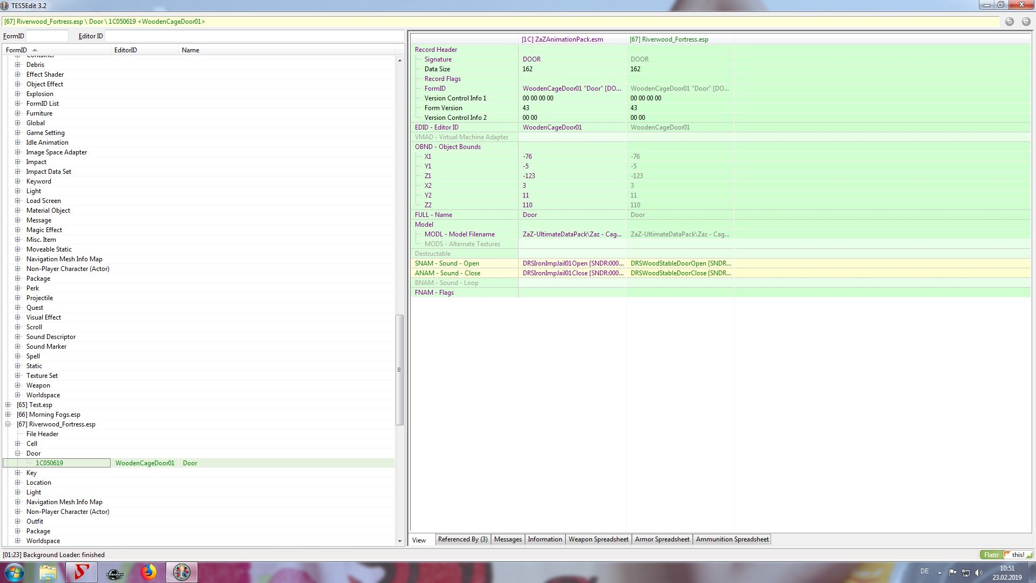
Task: Switch to the View tab
Action: (x=419, y=540)
